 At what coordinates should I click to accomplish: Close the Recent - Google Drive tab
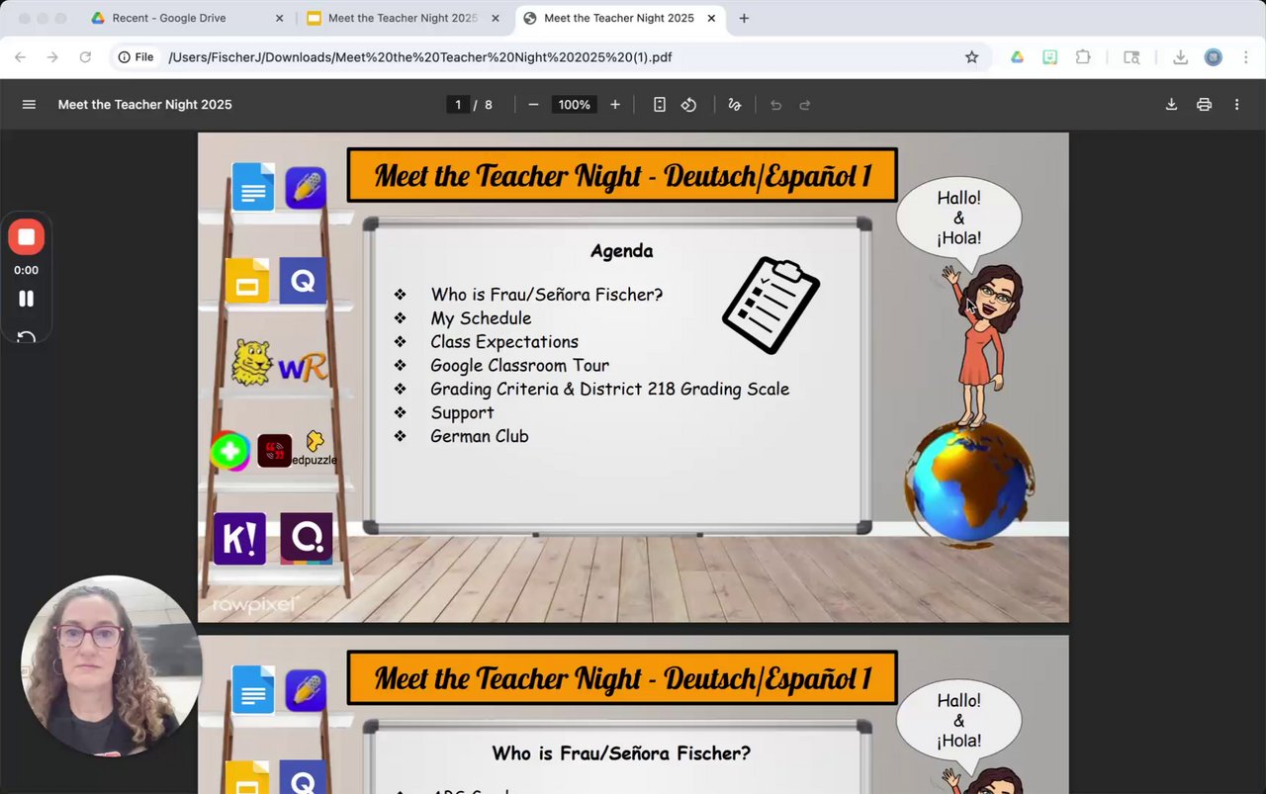[x=279, y=18]
